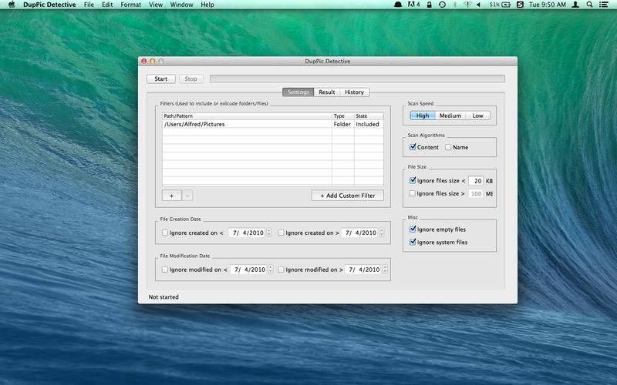Click the Ignore created on < date field

(x=247, y=233)
